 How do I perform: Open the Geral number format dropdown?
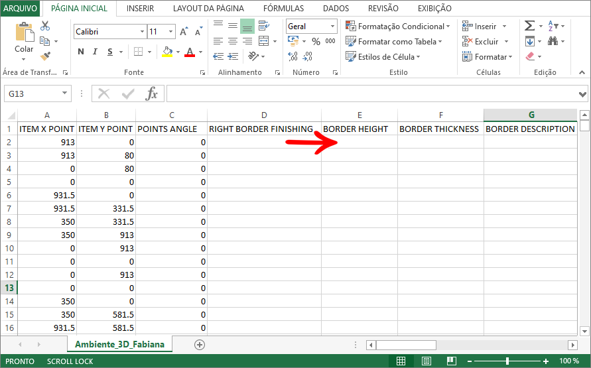coord(332,27)
